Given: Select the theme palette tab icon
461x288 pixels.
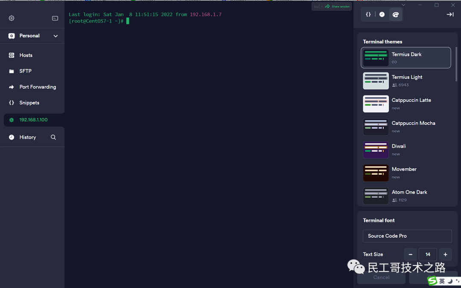Looking at the screenshot, I should pos(395,14).
